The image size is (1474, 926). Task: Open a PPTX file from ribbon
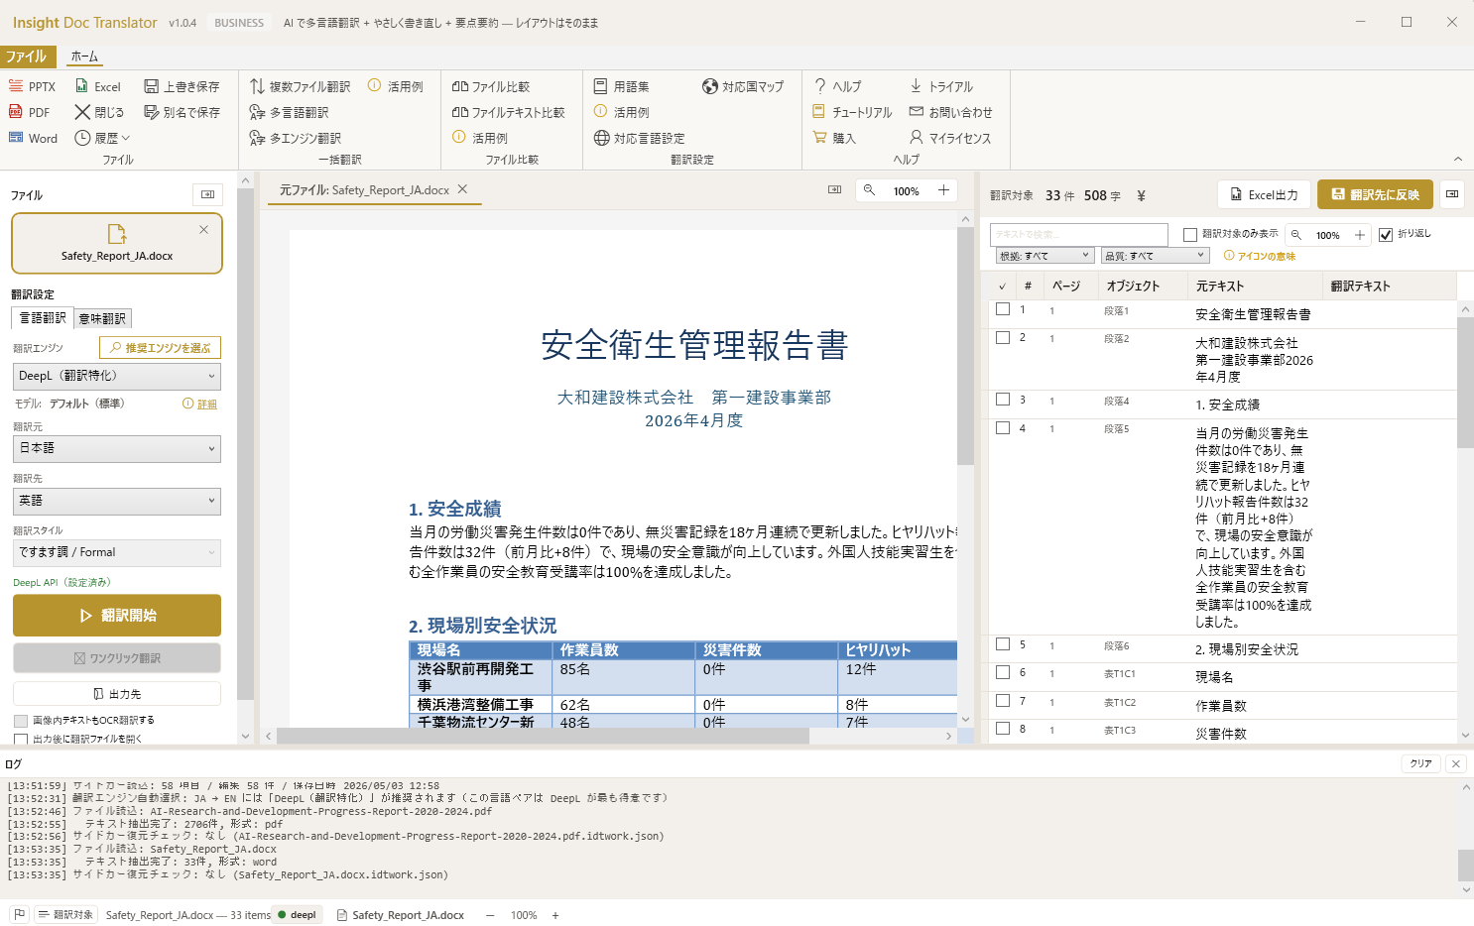coord(32,86)
